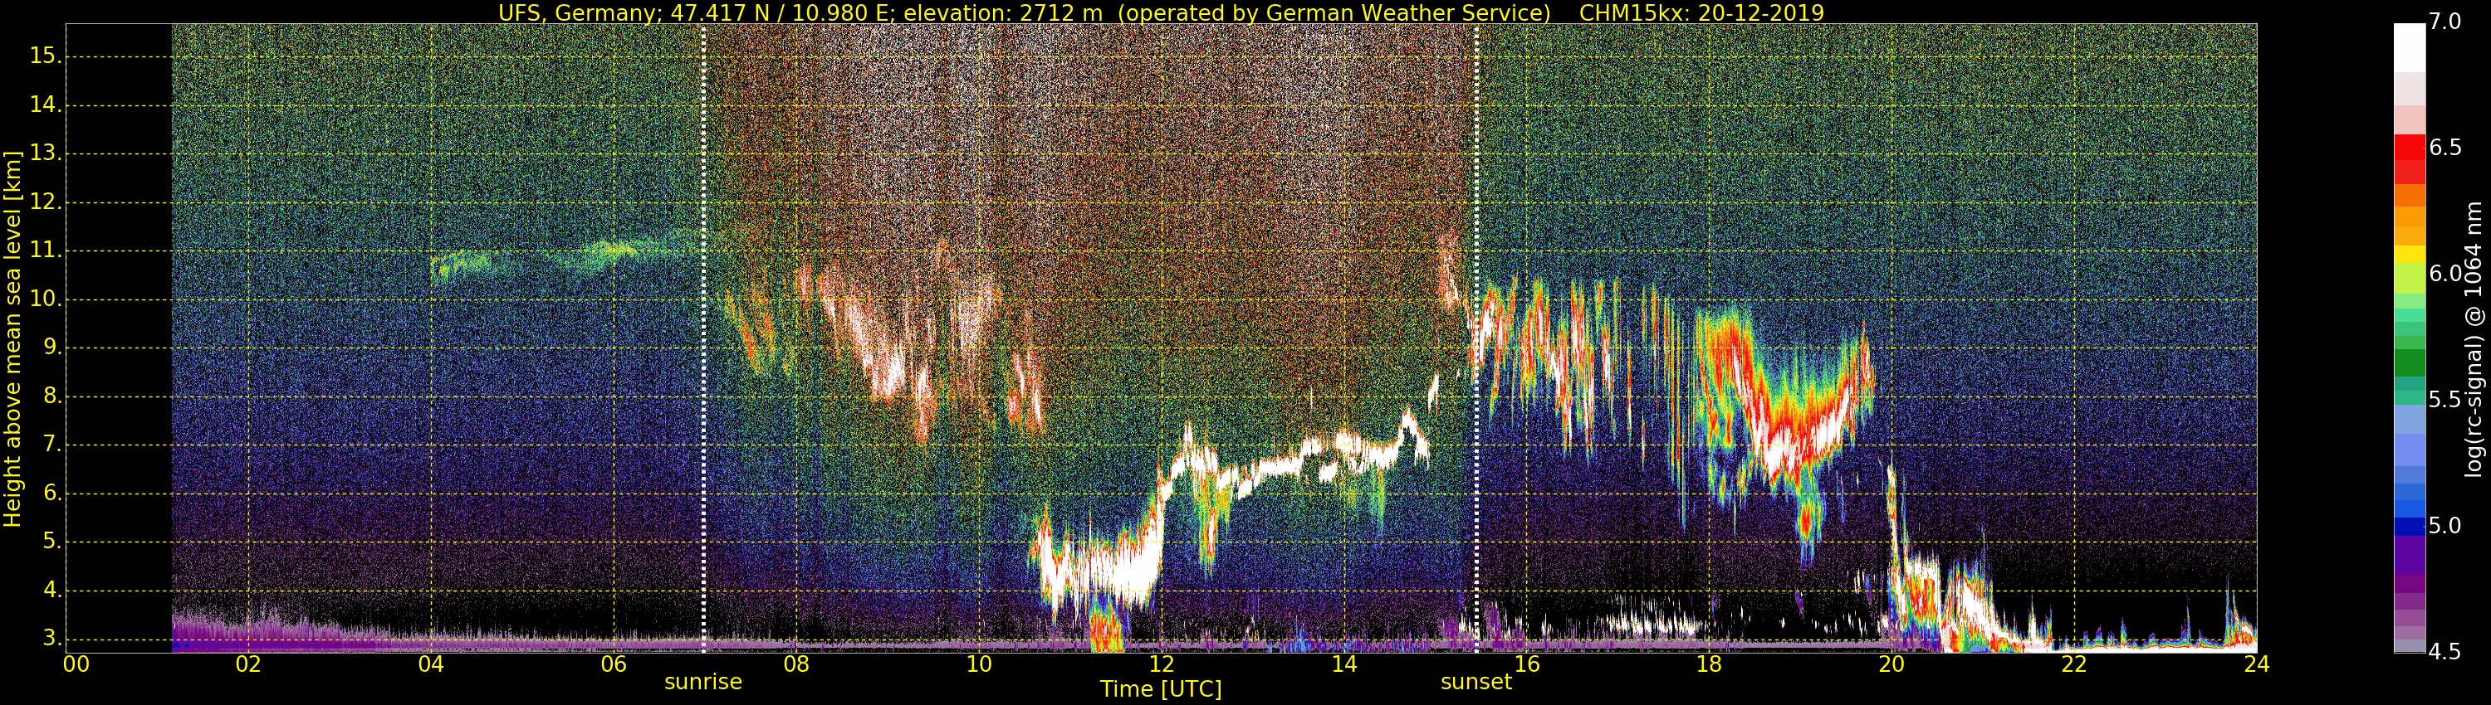Click the '02' time axis tick label

(x=248, y=664)
